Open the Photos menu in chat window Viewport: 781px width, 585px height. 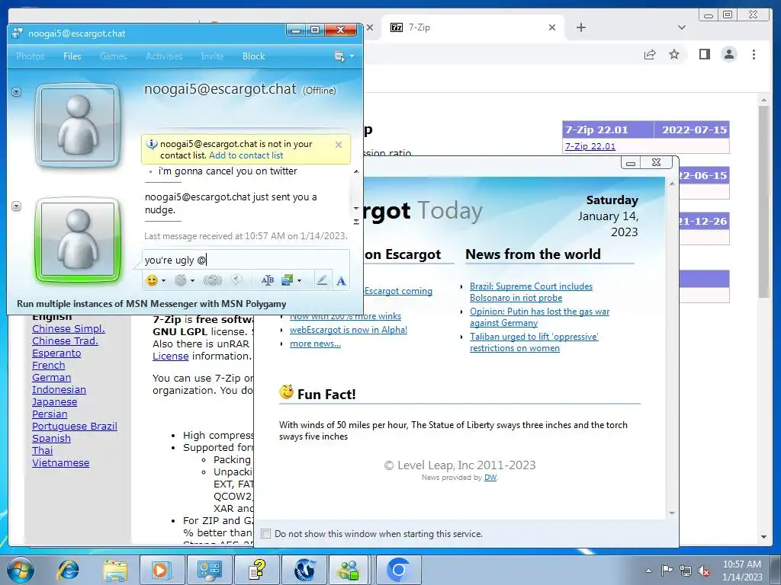pos(31,56)
